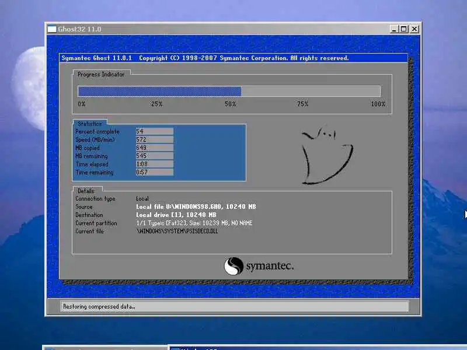Click the 'Restoring compressed data...' status bar
The height and width of the screenshot is (350, 467).
(235, 307)
